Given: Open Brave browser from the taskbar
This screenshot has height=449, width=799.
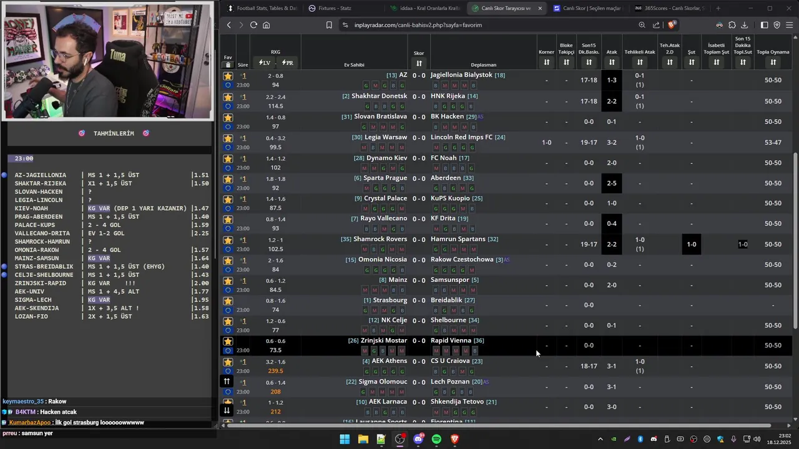Looking at the screenshot, I should tap(454, 439).
